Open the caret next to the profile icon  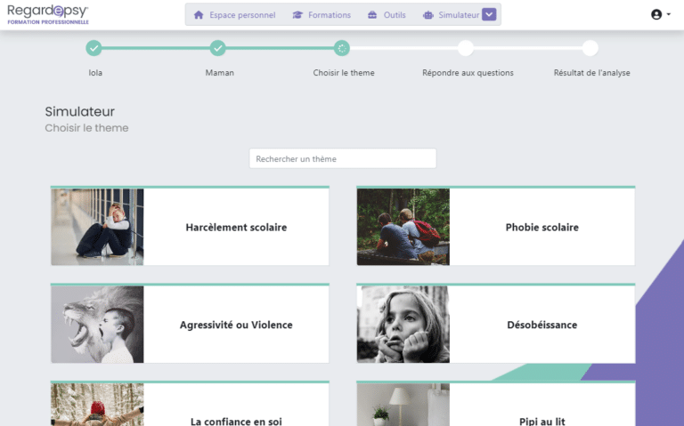click(x=669, y=14)
